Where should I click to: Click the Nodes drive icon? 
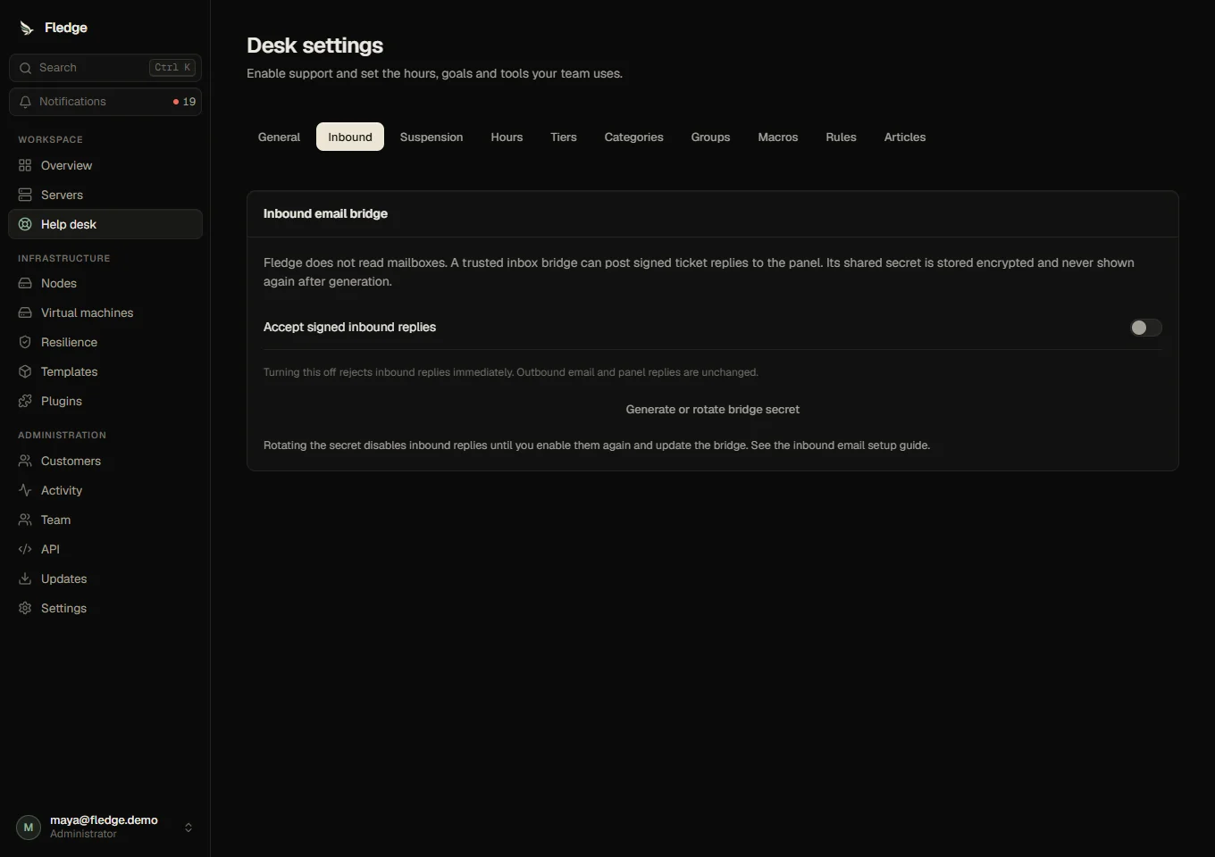point(25,283)
